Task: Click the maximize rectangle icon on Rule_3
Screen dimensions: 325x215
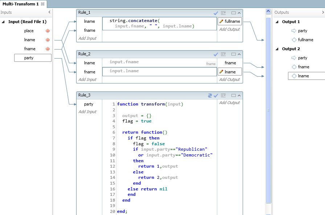Action: click(234, 95)
